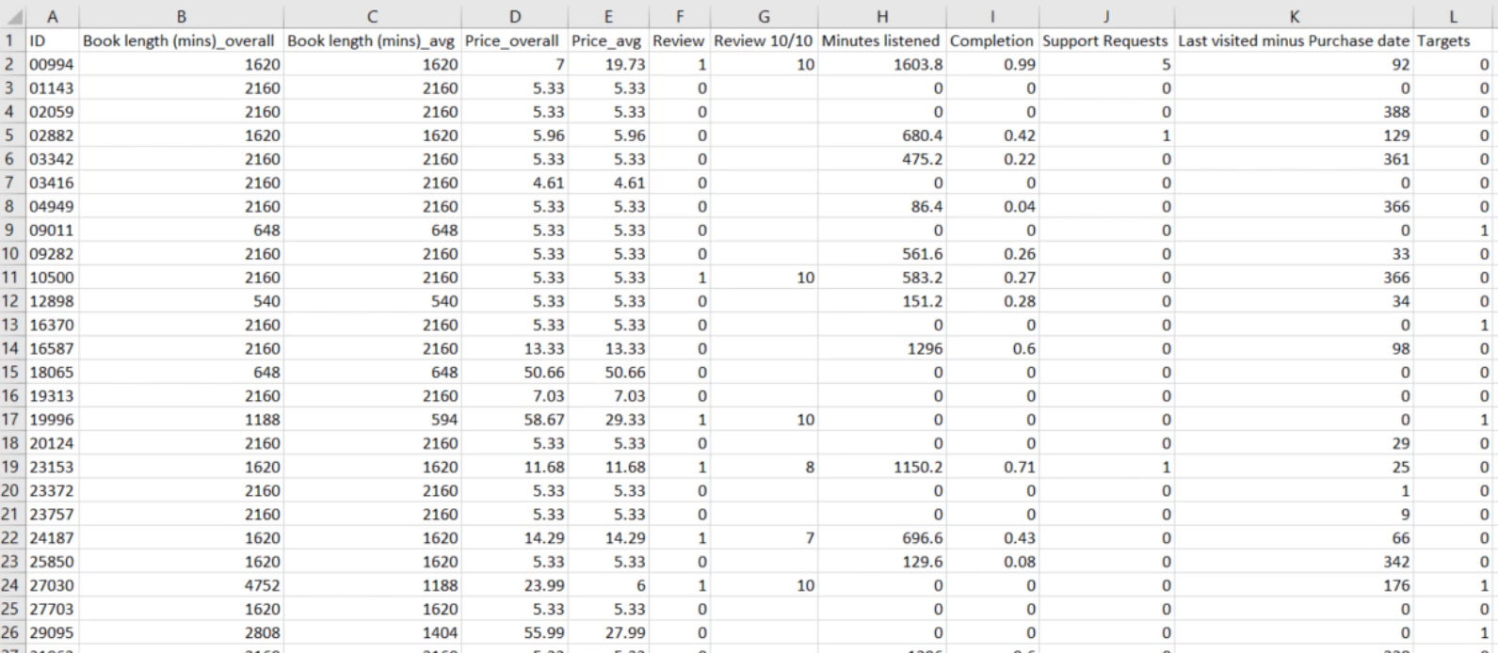
Task: Click the Select All corner triangle
Action: tap(12, 16)
